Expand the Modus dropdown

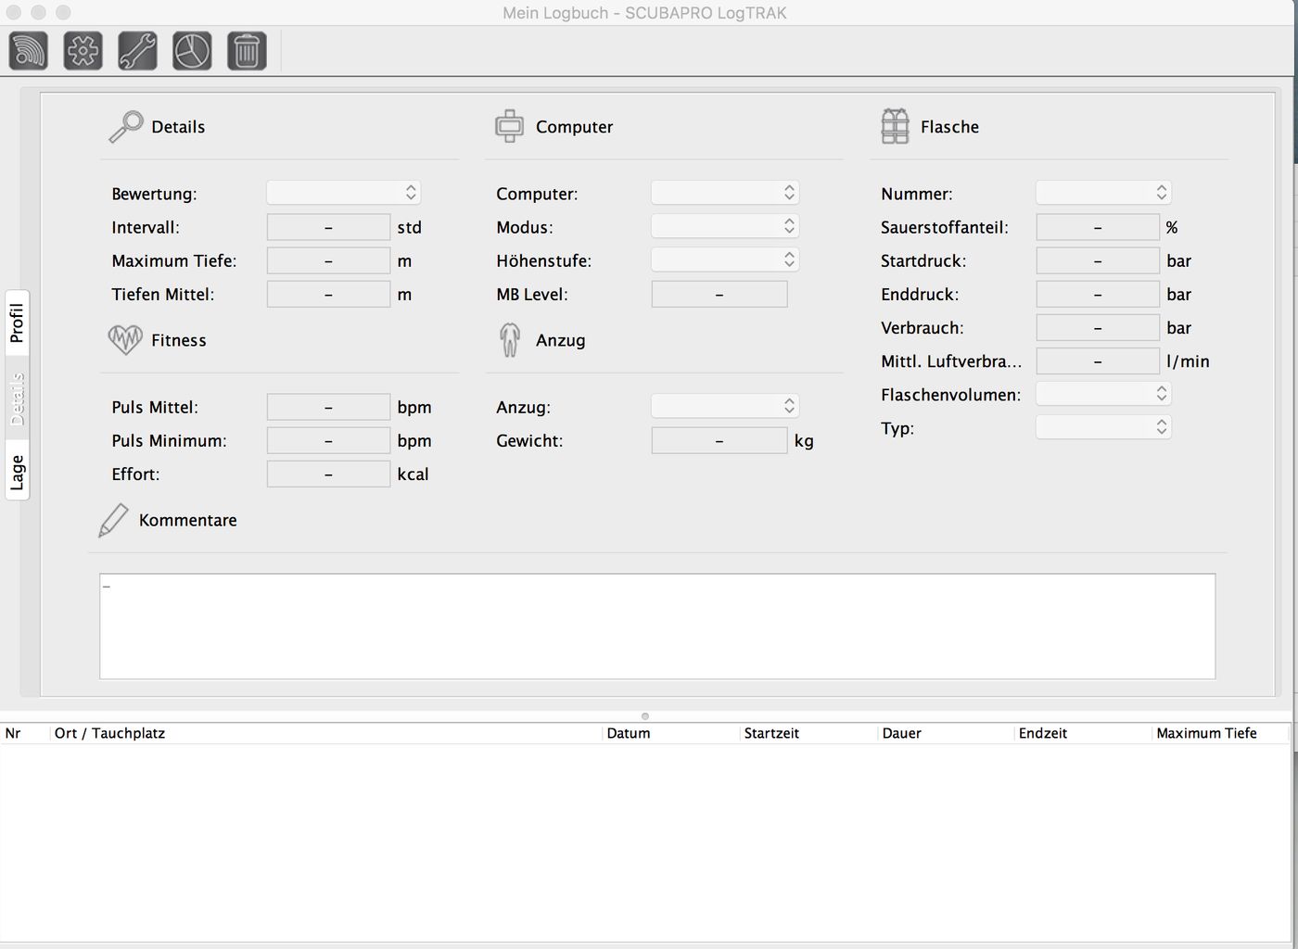[725, 226]
